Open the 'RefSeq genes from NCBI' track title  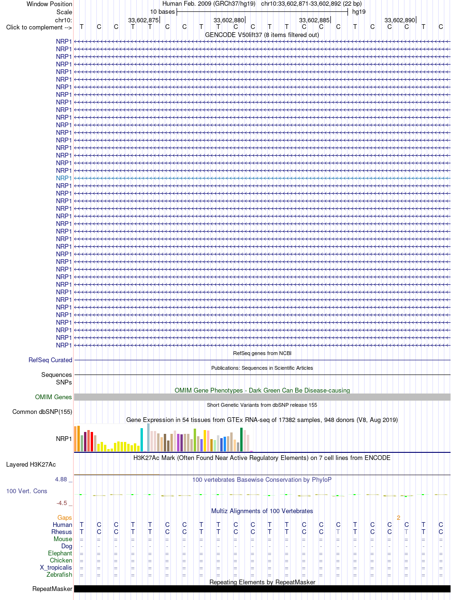(262, 353)
